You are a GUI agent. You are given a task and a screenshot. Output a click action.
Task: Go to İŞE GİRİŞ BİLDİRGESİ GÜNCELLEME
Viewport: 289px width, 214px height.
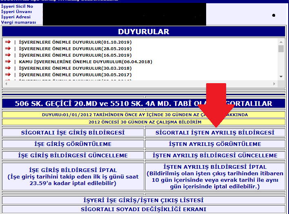pos(73,156)
